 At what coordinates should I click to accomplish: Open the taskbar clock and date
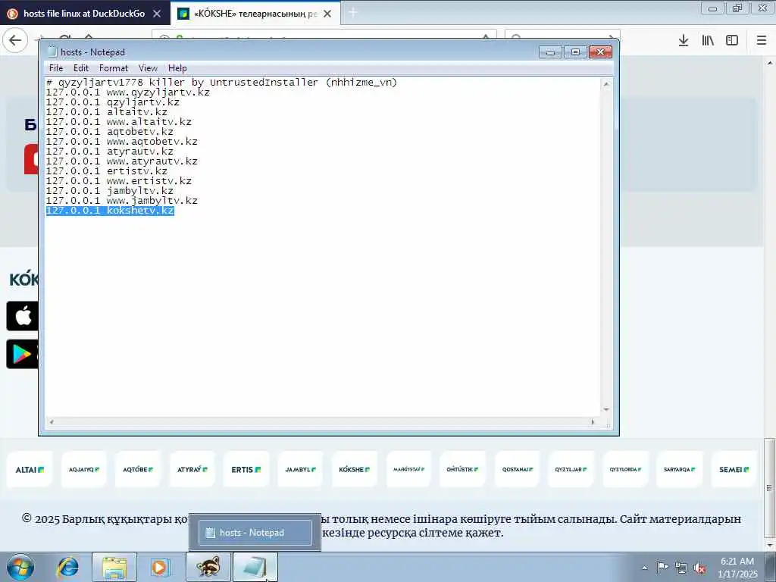[737, 568]
